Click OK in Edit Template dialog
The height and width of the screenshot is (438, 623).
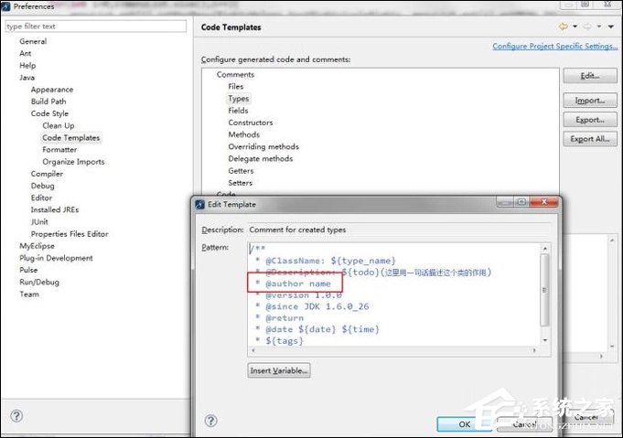(x=465, y=424)
